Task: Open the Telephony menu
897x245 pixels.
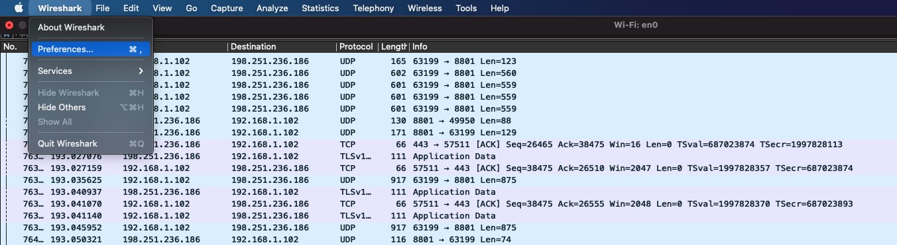Action: point(373,8)
